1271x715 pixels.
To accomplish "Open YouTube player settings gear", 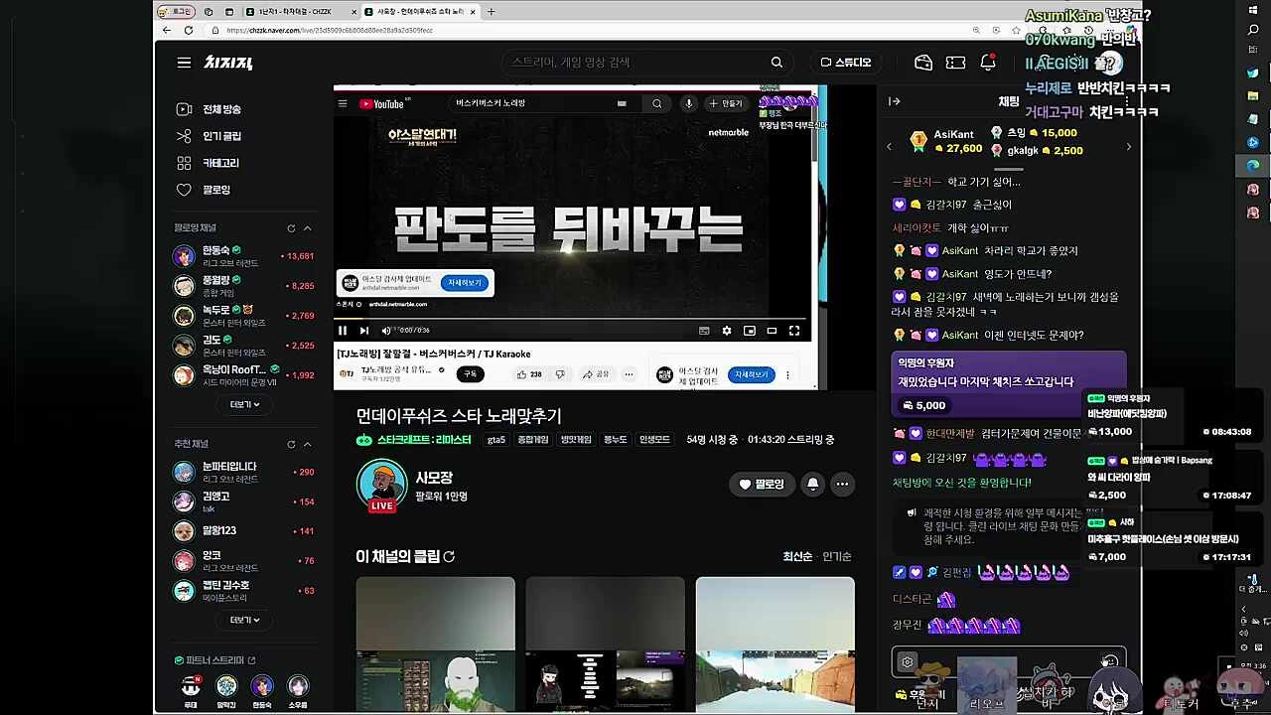I will (x=727, y=331).
